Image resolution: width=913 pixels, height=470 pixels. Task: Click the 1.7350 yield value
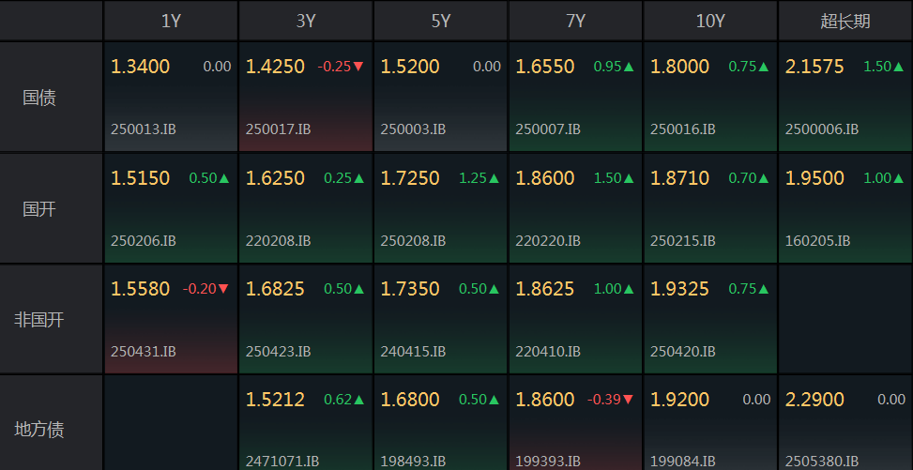410,289
